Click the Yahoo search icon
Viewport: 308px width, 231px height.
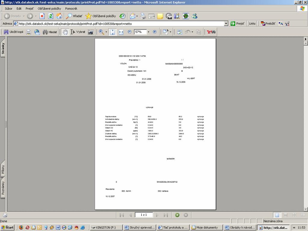click(x=211, y=32)
